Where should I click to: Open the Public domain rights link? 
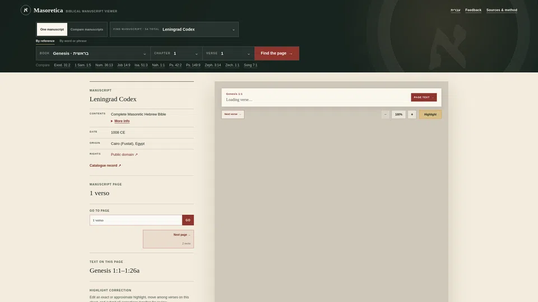click(124, 154)
